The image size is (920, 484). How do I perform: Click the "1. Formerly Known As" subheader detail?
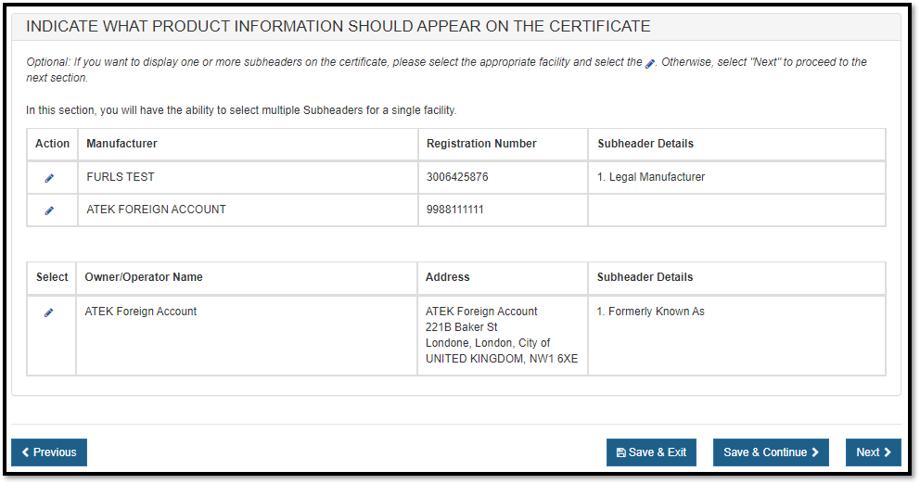pos(650,312)
